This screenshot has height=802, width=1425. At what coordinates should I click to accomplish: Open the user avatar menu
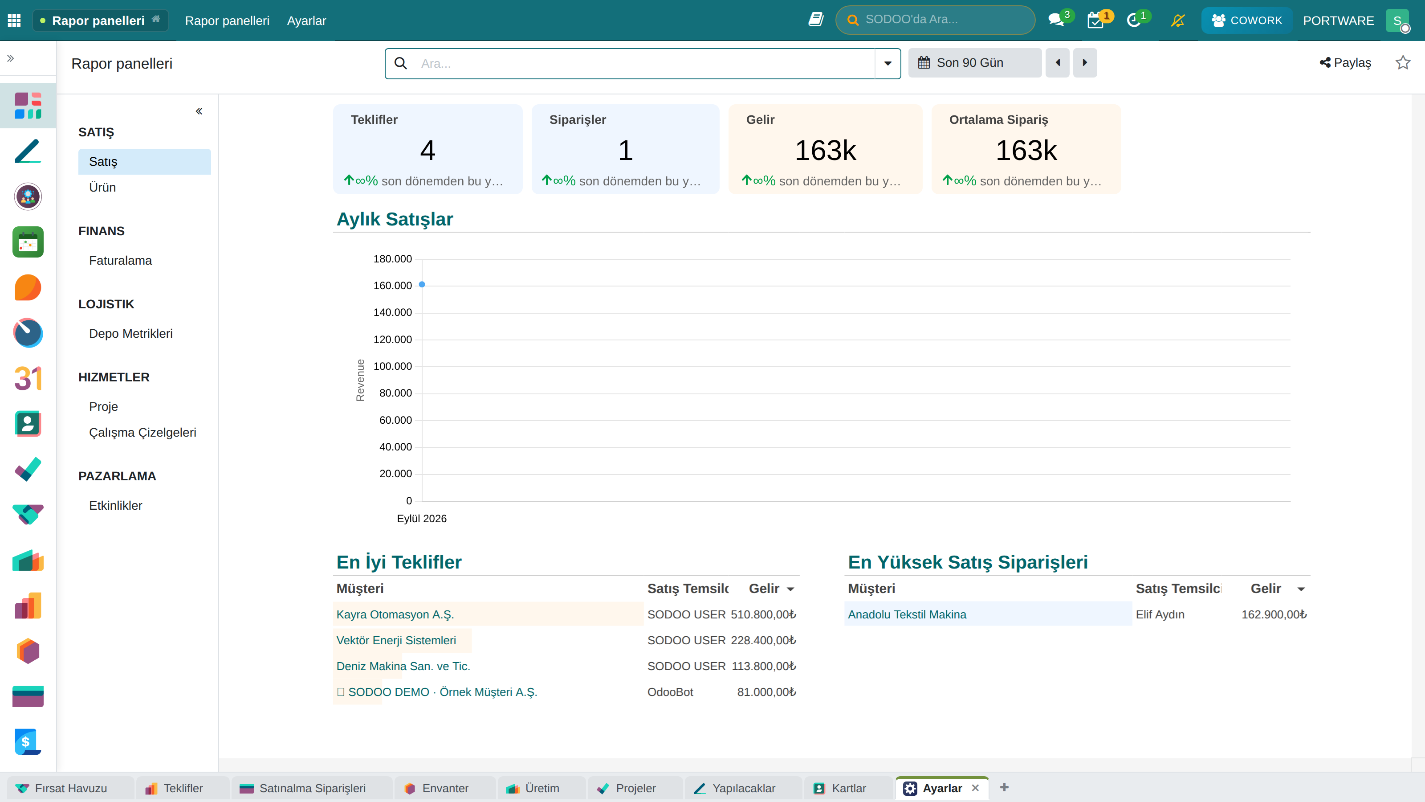tap(1397, 20)
